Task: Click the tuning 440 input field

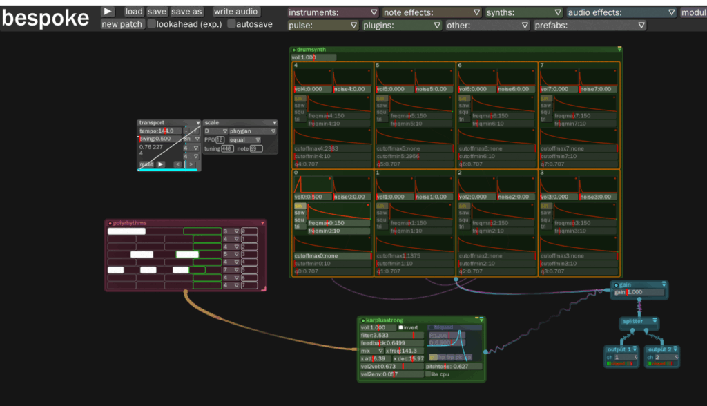Action: [x=226, y=148]
